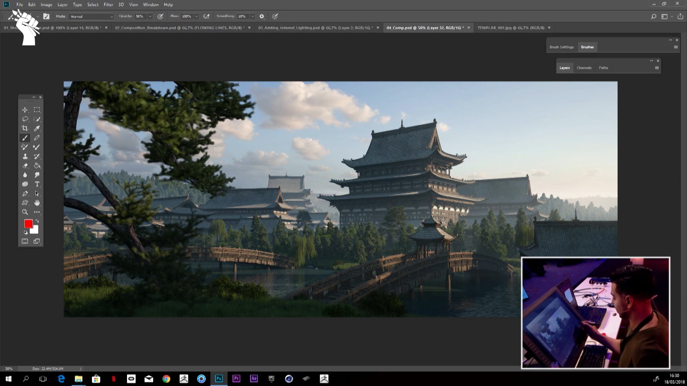Select the Hand tool

tap(37, 203)
